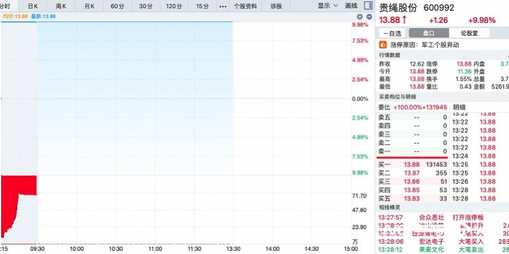509x254 pixels.
Task: Click the 昨收 12.62 value
Action: (x=417, y=64)
